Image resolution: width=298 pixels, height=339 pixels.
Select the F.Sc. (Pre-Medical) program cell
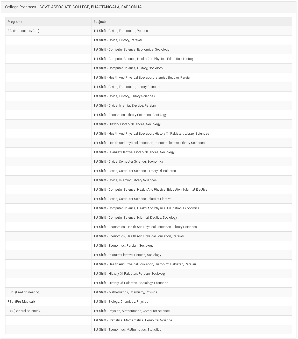[21, 302]
